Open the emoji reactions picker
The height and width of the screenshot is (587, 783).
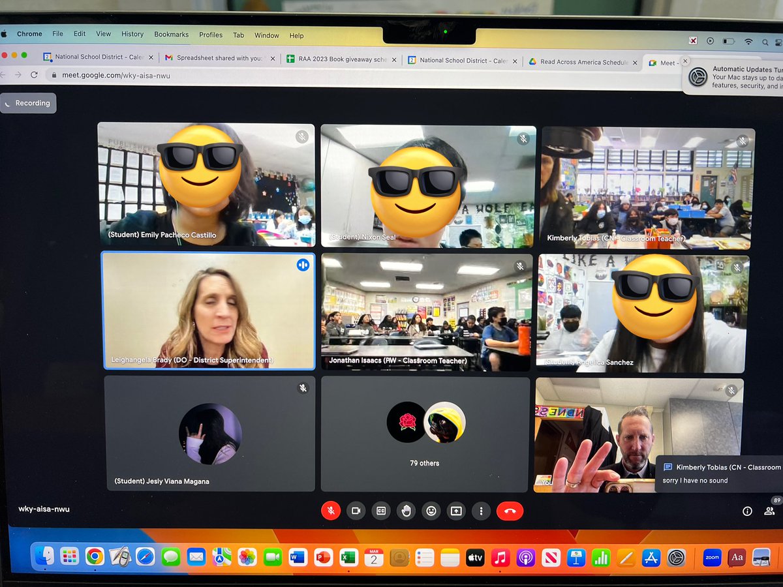coord(431,511)
